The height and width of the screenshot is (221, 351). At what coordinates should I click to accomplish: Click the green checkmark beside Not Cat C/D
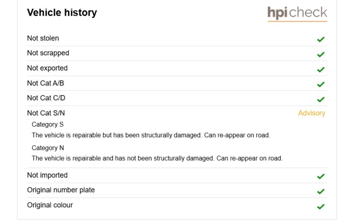coord(320,99)
